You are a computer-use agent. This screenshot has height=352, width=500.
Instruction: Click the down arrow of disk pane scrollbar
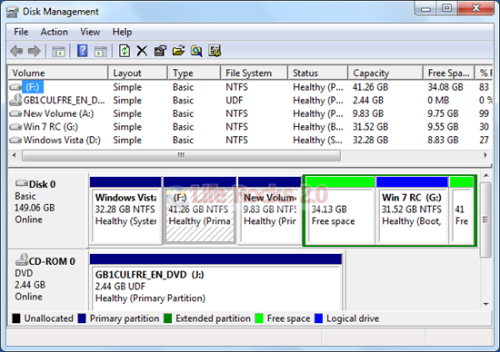click(485, 304)
